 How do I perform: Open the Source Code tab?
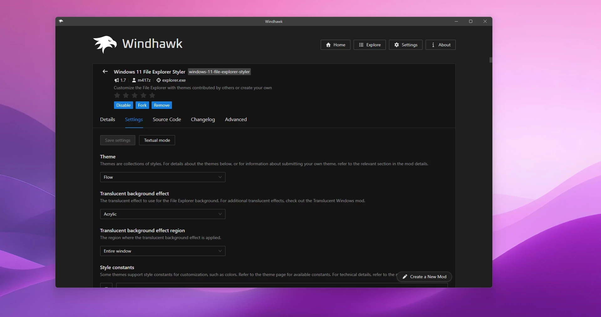point(167,120)
